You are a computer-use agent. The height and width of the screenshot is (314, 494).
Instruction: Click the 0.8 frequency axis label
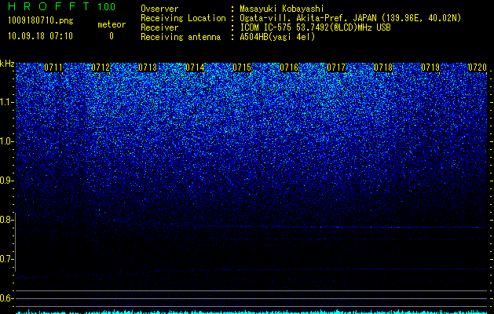(6, 220)
